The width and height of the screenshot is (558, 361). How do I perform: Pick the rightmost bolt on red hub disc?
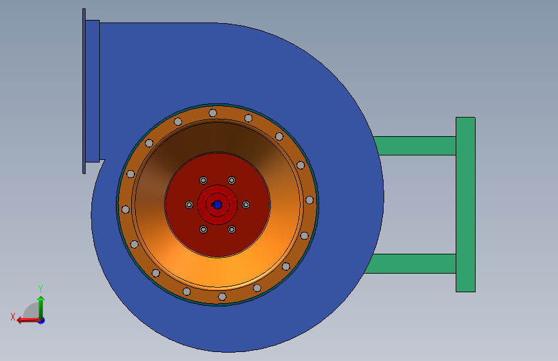[x=246, y=205]
